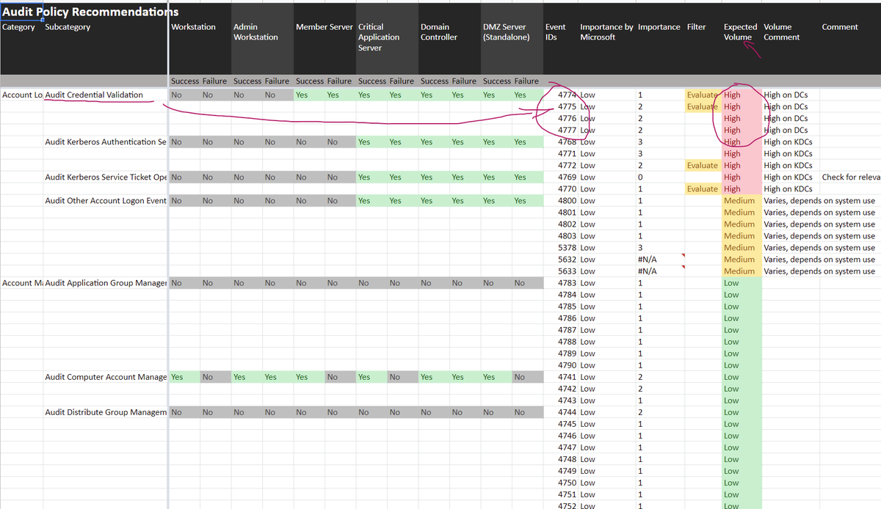Click the 'Evaluate' filter cell in row 4774
Viewport: 881px width, 509px height.
point(703,95)
